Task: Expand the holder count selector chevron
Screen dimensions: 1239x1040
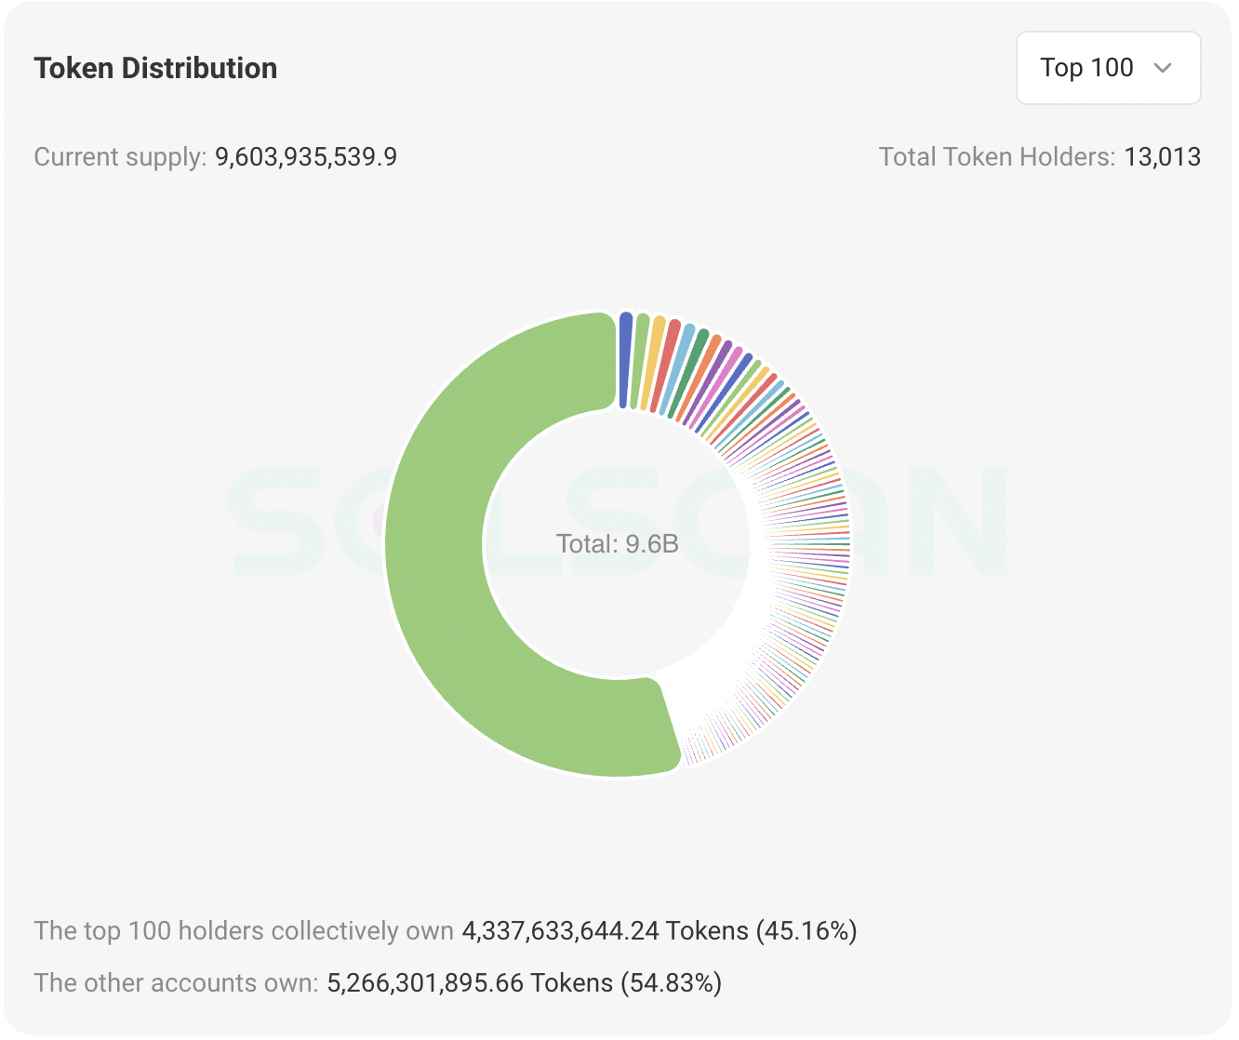Action: [x=1164, y=68]
